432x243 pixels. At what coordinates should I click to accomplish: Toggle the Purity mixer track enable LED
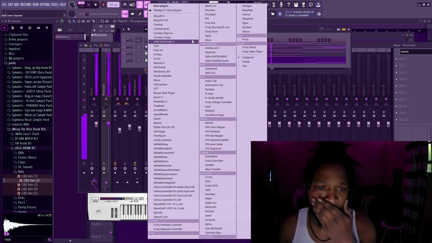click(117, 99)
